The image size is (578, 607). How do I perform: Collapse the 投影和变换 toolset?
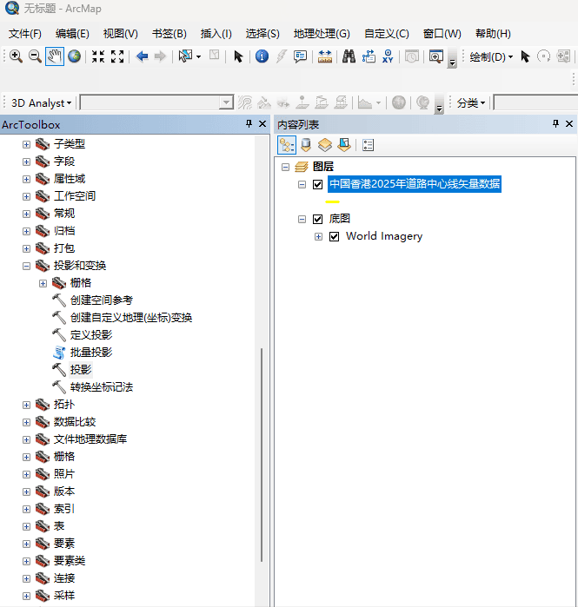(x=26, y=266)
